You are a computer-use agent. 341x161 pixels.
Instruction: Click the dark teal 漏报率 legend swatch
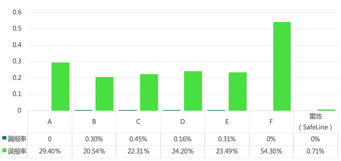[x=4, y=138]
